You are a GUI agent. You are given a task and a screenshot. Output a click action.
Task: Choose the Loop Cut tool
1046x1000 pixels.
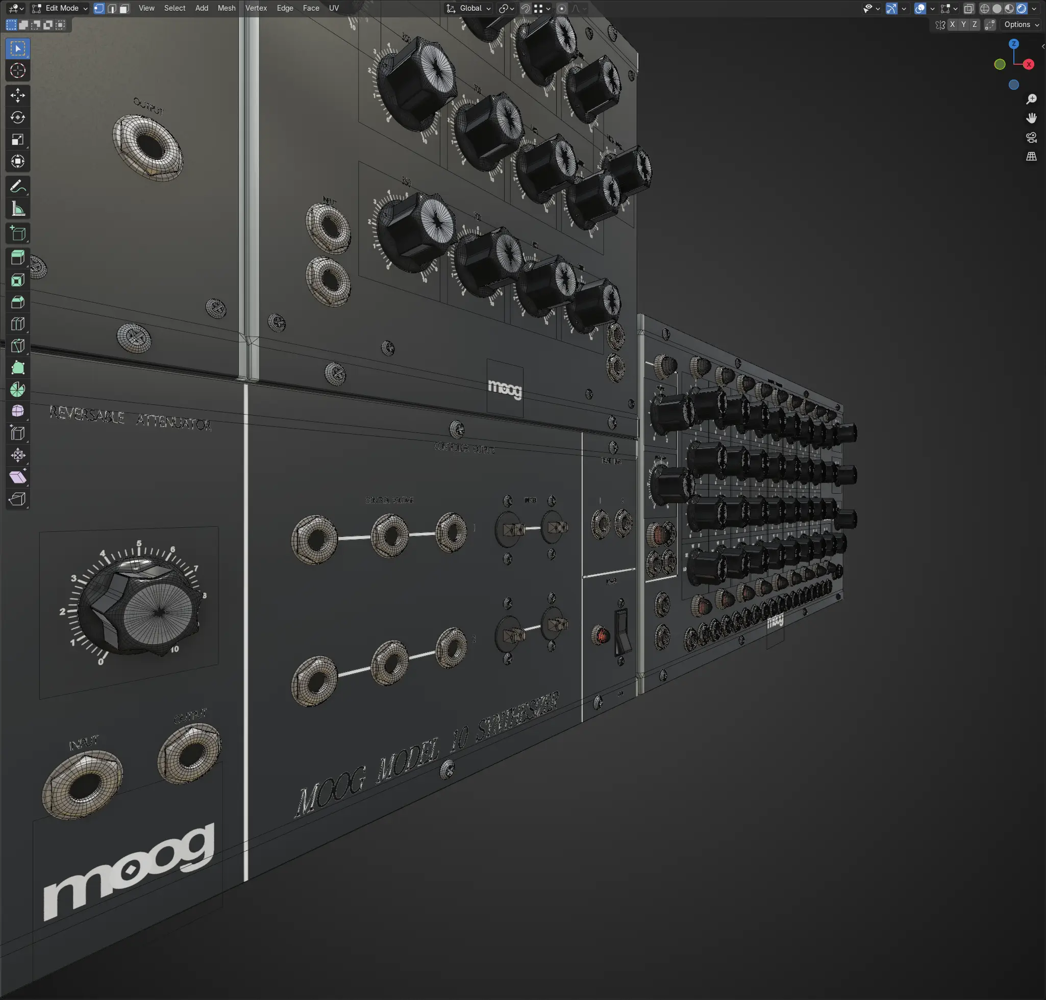17,324
